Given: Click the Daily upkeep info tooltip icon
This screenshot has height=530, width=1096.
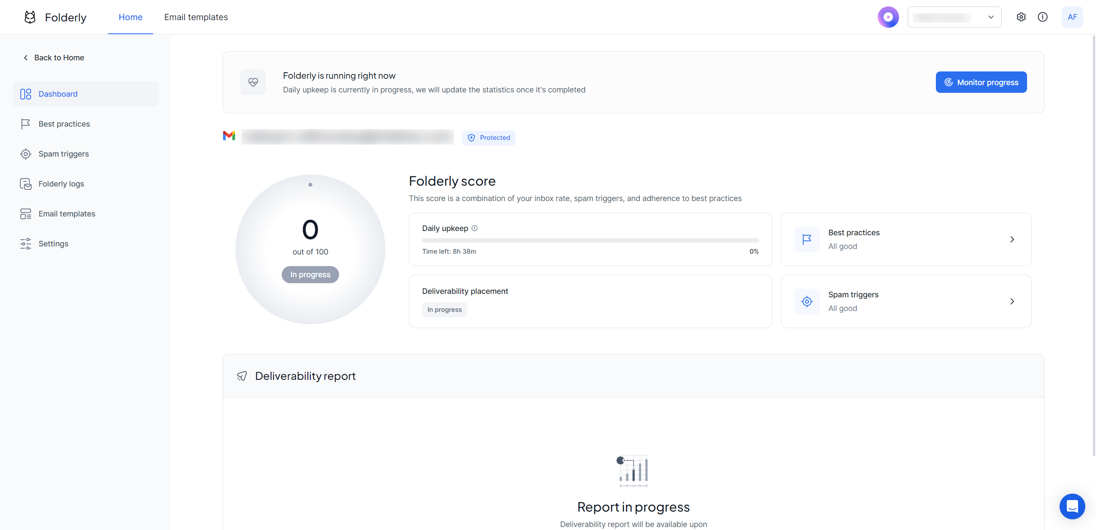Looking at the screenshot, I should click(x=474, y=228).
